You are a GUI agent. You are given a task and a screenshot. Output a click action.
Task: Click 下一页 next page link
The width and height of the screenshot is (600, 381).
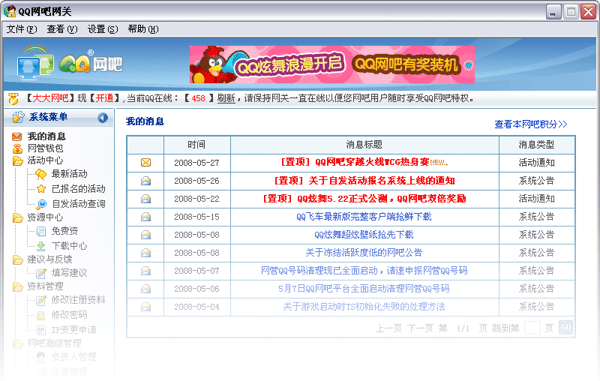click(x=420, y=328)
